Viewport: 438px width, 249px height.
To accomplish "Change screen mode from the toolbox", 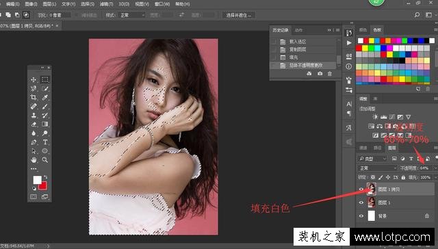I will pyautogui.click(x=44, y=197).
